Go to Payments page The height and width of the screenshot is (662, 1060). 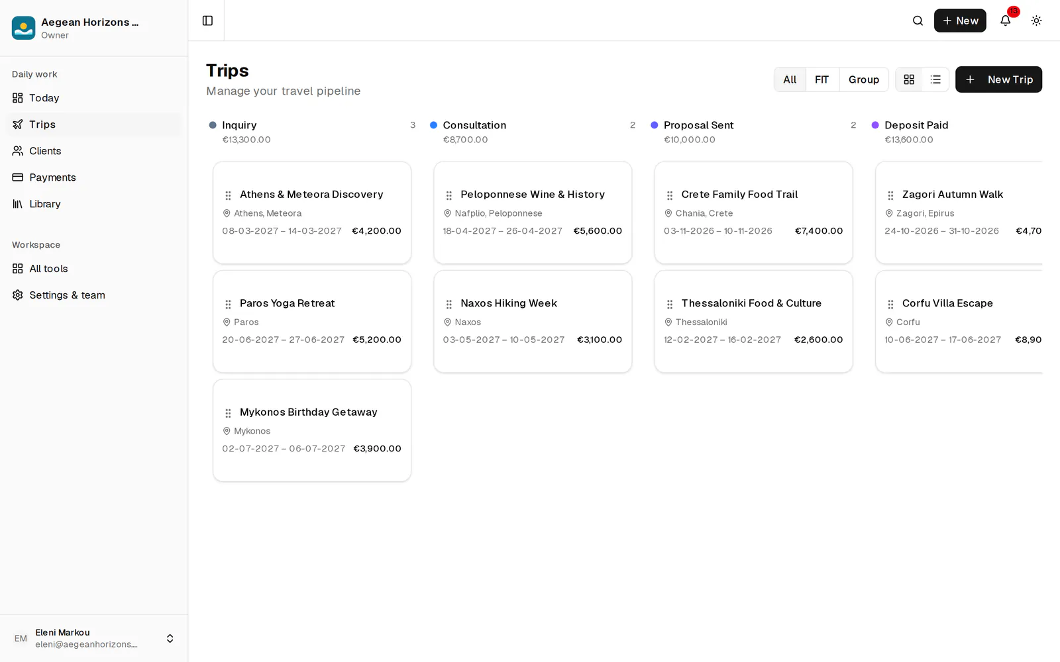tap(93, 177)
